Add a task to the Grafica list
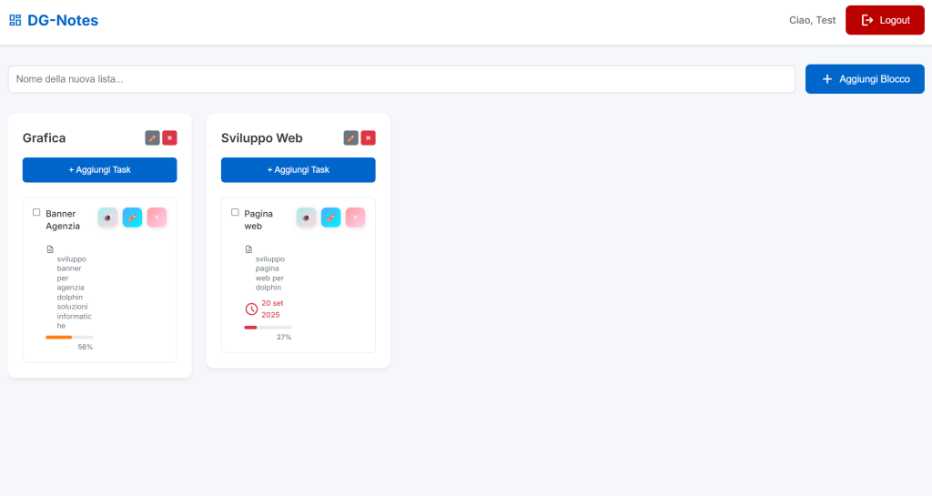Screen dimensions: 932x496 99,170
